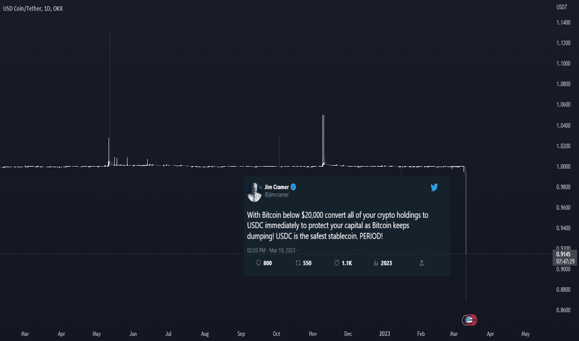This screenshot has width=579, height=341.
Task: Click the retweet icon showing 550
Action: 298,263
